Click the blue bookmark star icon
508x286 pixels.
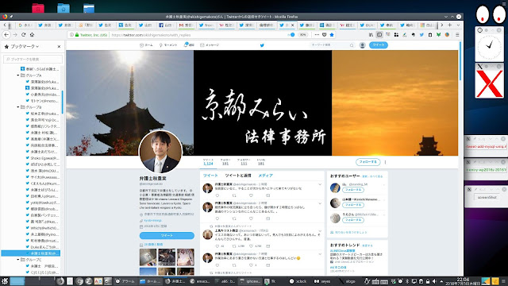click(332, 35)
